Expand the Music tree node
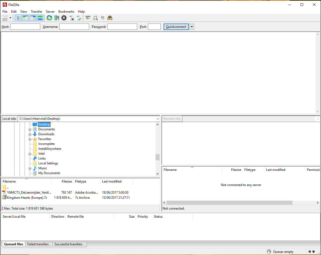The width and height of the screenshot is (321, 255). 30,168
